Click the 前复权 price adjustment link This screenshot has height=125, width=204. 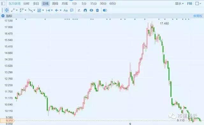198,16
